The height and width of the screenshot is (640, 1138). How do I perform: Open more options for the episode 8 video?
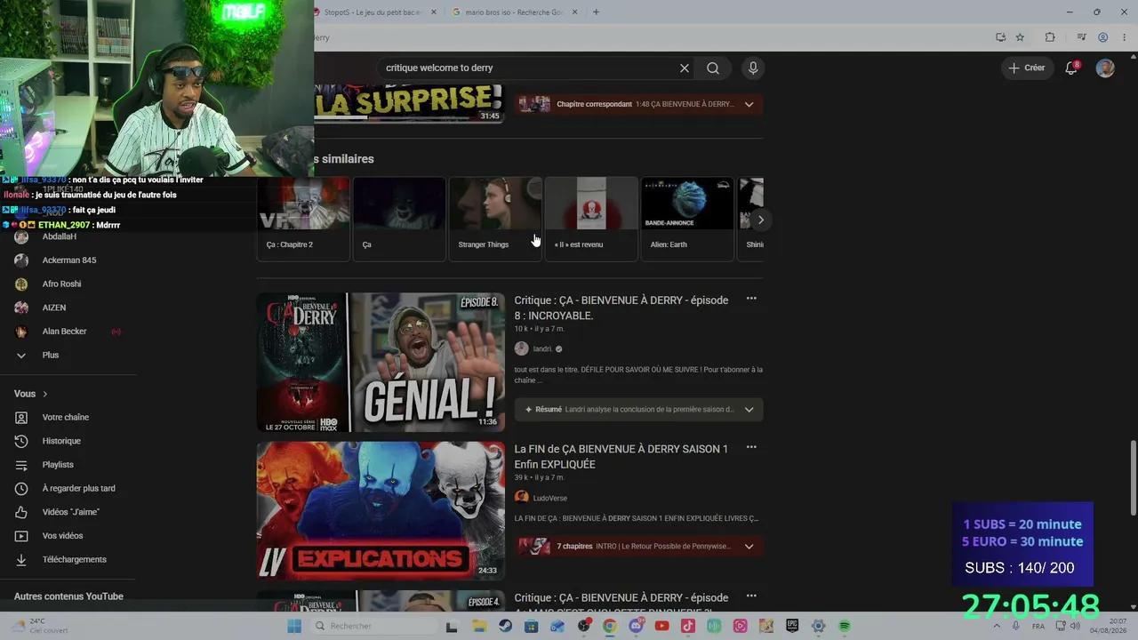[751, 299]
